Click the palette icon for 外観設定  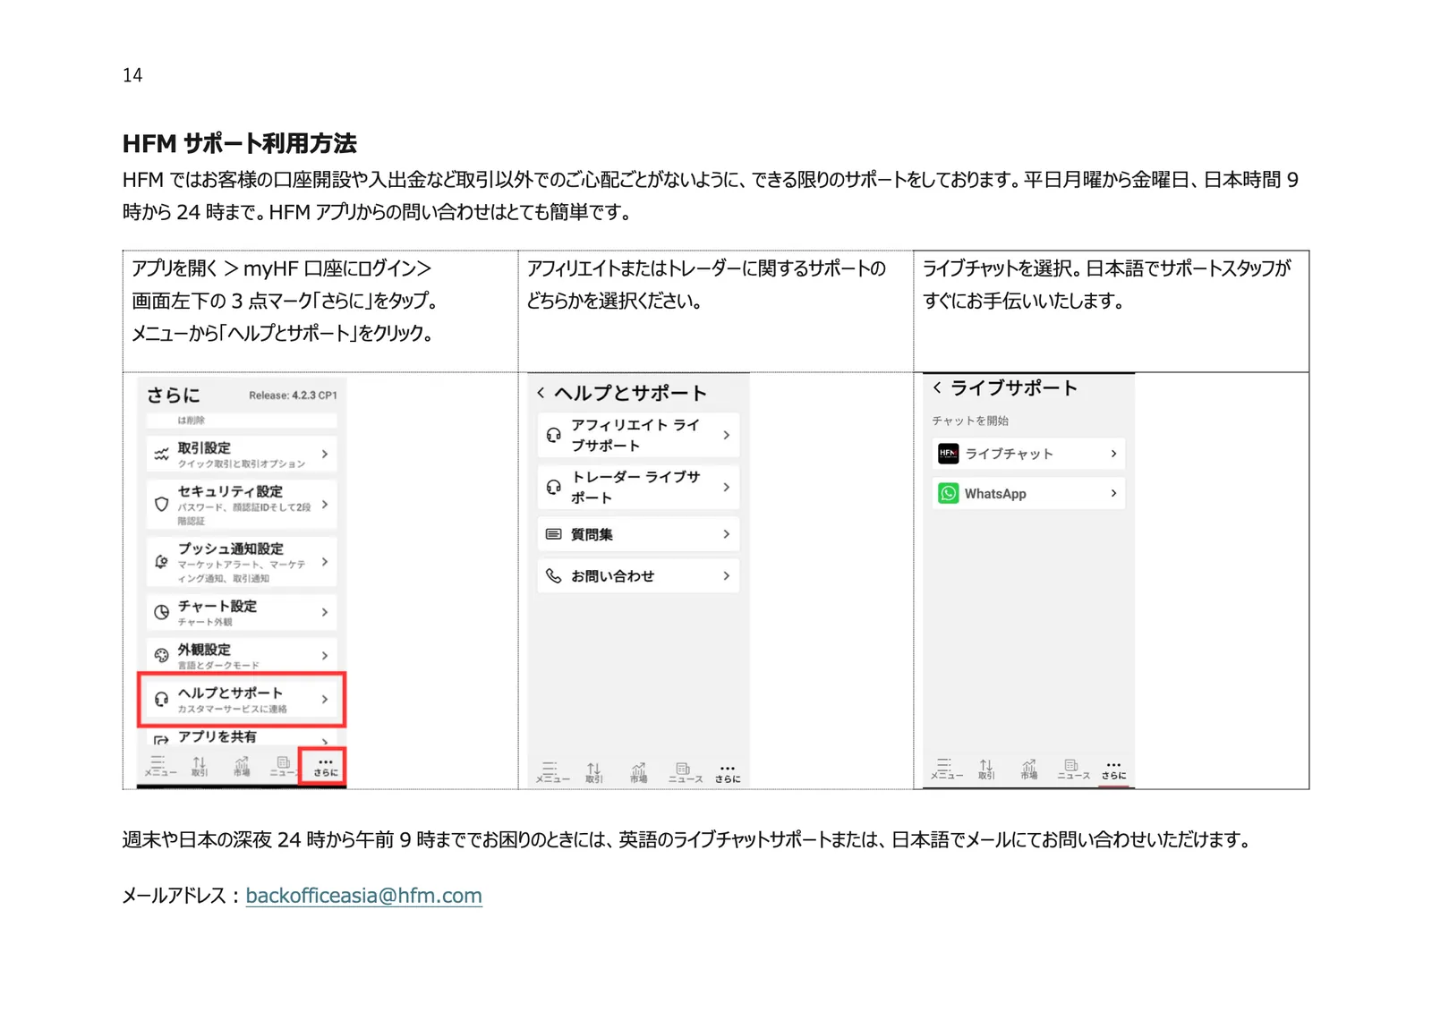161,656
